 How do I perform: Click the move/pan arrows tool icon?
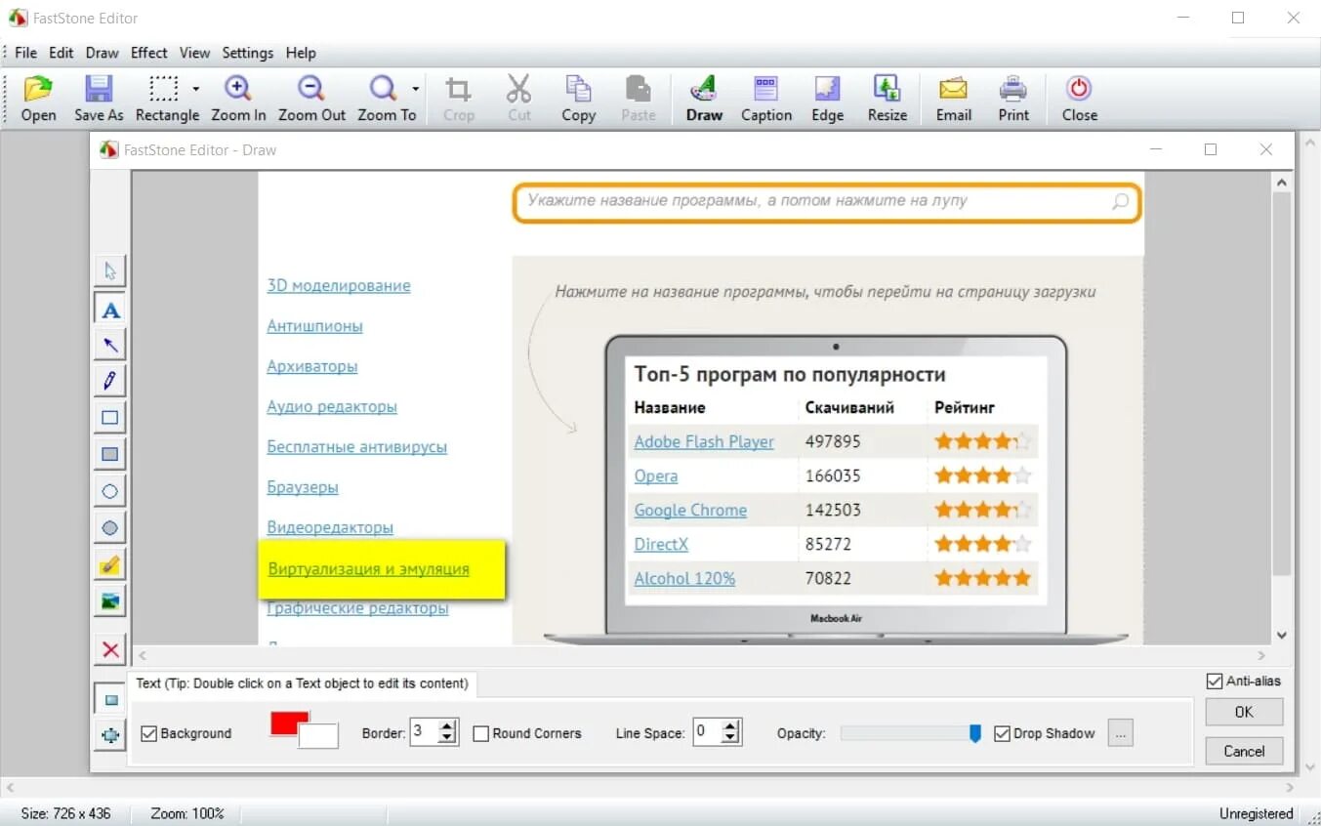click(x=110, y=736)
